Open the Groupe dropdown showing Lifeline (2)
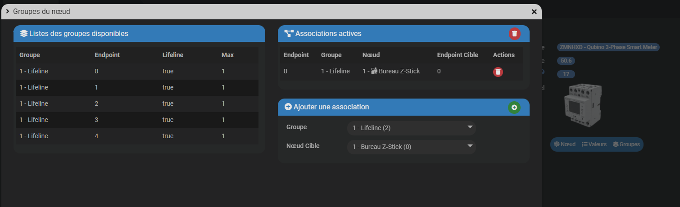 click(x=411, y=128)
